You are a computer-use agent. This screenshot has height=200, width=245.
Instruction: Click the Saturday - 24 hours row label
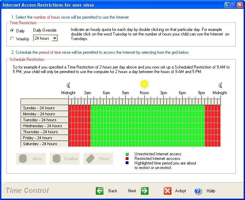click(45, 144)
